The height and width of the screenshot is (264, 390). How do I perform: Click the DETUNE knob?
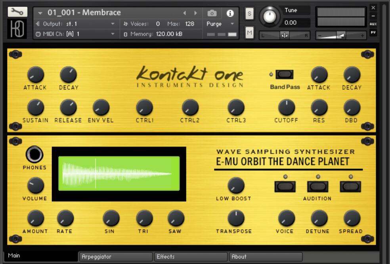pyautogui.click(x=319, y=218)
